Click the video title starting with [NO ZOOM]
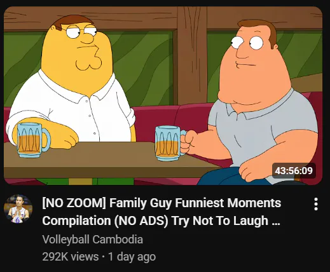330x272 pixels. point(162,212)
